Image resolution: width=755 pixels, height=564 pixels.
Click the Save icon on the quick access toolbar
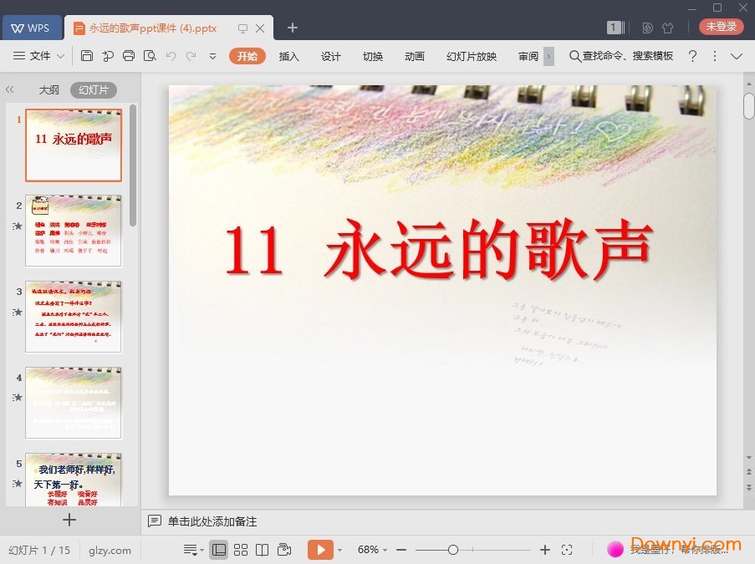tap(87, 56)
